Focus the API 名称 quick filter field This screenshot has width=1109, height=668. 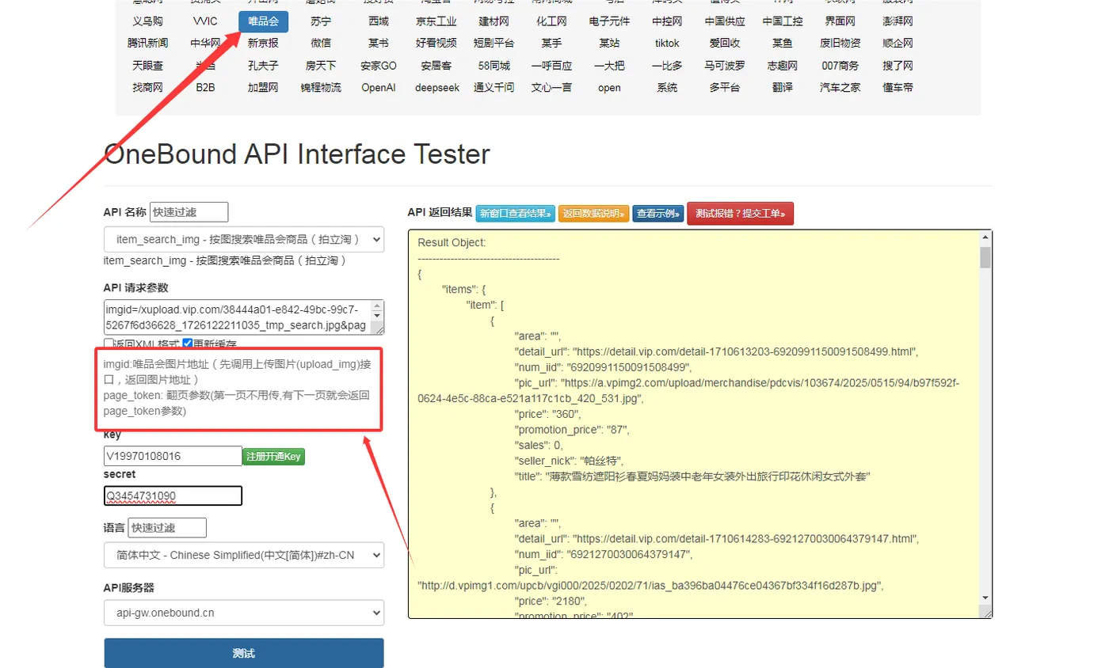coord(189,212)
